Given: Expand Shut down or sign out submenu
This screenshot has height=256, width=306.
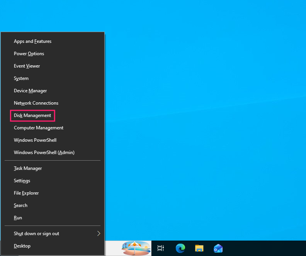Looking at the screenshot, I should tap(53, 234).
